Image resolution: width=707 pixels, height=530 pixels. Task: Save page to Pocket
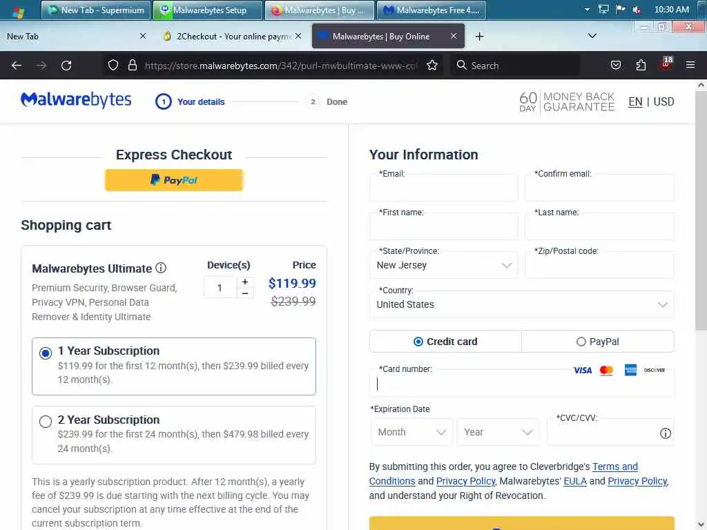[x=615, y=66]
